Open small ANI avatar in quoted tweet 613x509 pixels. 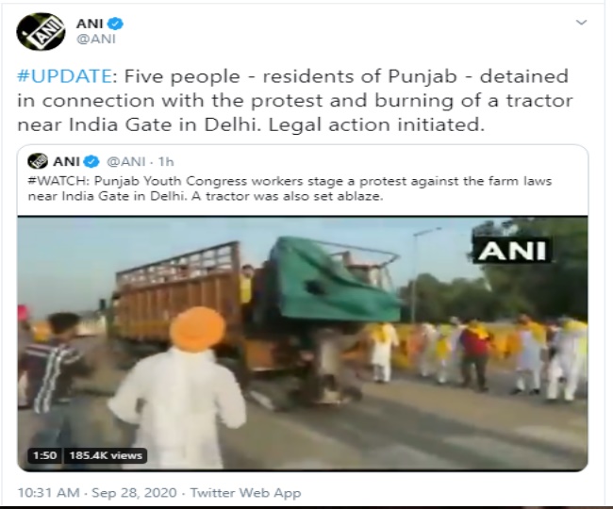38,161
